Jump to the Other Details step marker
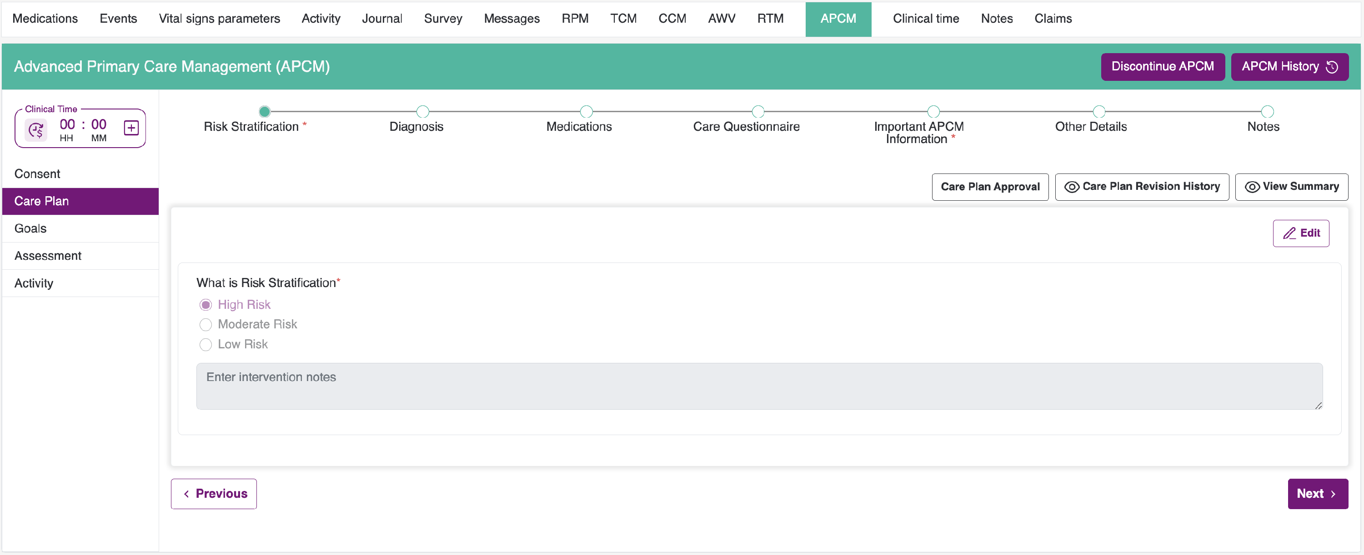This screenshot has height=555, width=1364. coord(1099,112)
